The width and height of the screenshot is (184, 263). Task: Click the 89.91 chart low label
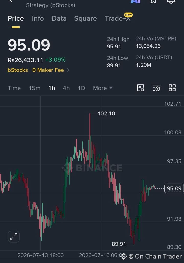tap(119, 244)
